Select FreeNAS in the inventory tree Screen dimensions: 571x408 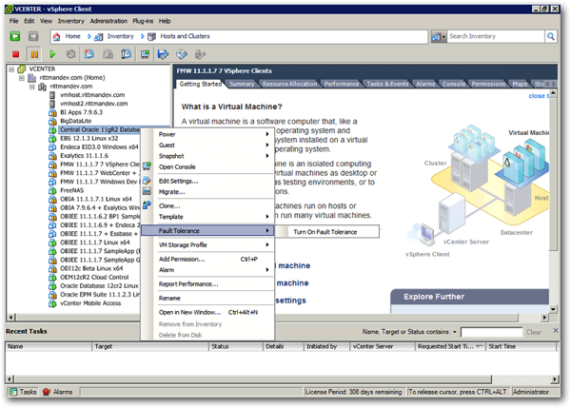[x=71, y=190]
